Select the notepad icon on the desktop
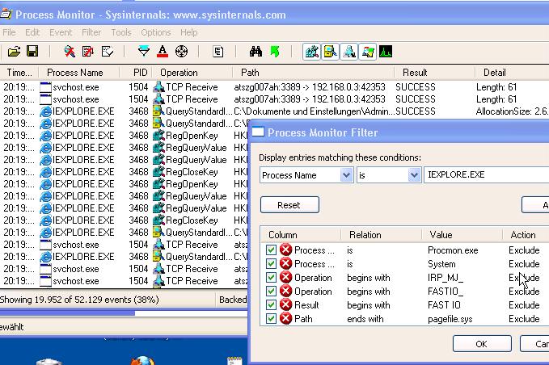Viewport: 549px width, 365px height. pyautogui.click(x=234, y=360)
